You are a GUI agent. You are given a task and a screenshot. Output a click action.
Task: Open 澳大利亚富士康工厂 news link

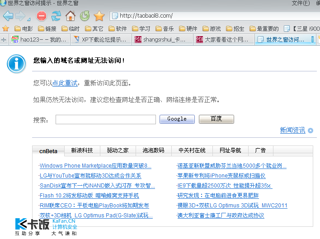pyautogui.click(x=221, y=216)
